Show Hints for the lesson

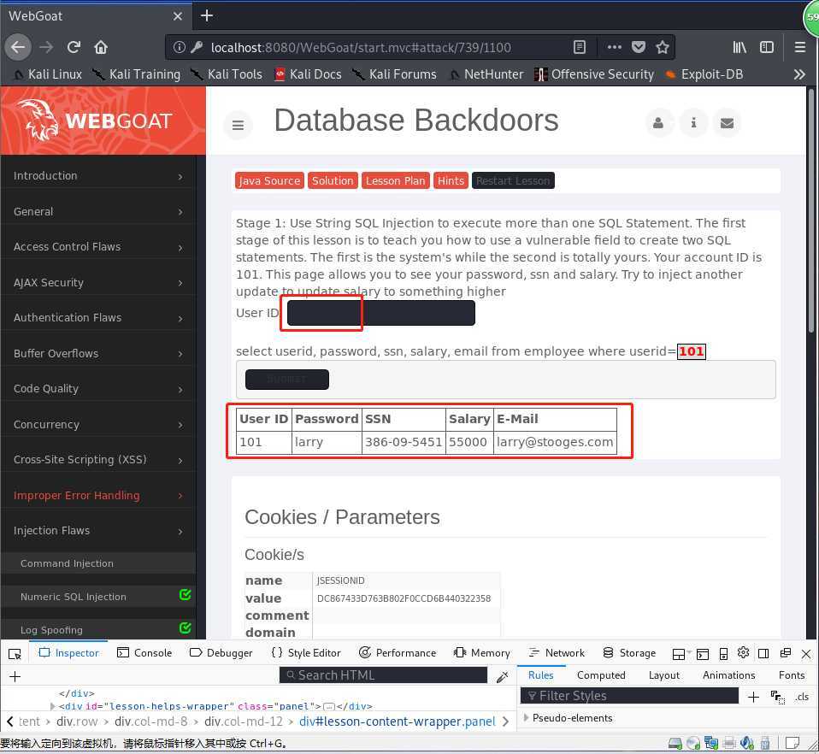click(451, 181)
